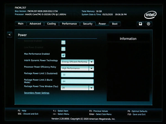Click Package Power Limit 1 (Sustained) label
The image size is (166, 124).
coord(41,73)
